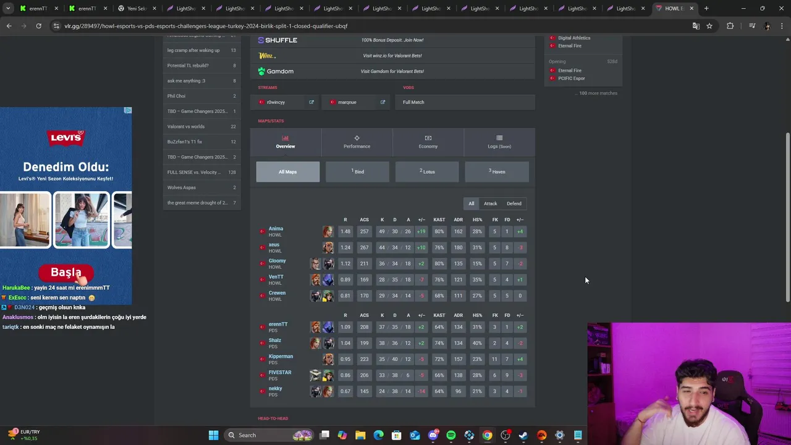
Task: Open the Performance stats tab
Action: point(357,142)
